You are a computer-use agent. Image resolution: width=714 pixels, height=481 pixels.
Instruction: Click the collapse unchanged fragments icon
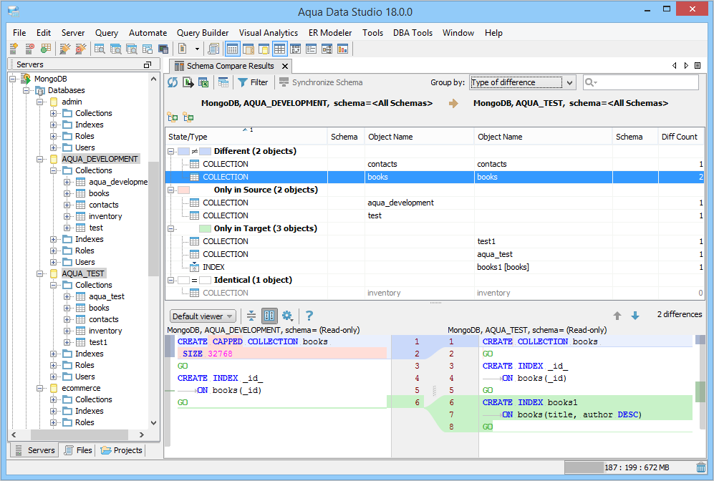[x=251, y=316]
